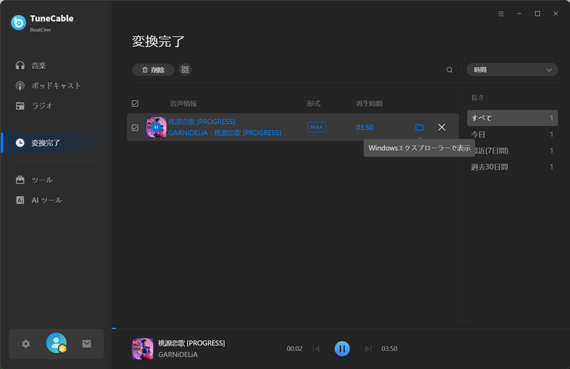The width and height of the screenshot is (570, 369).
Task: Skip to previous track in player
Action: tap(316, 348)
